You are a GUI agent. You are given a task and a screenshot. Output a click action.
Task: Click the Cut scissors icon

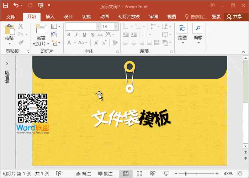coord(21,26)
